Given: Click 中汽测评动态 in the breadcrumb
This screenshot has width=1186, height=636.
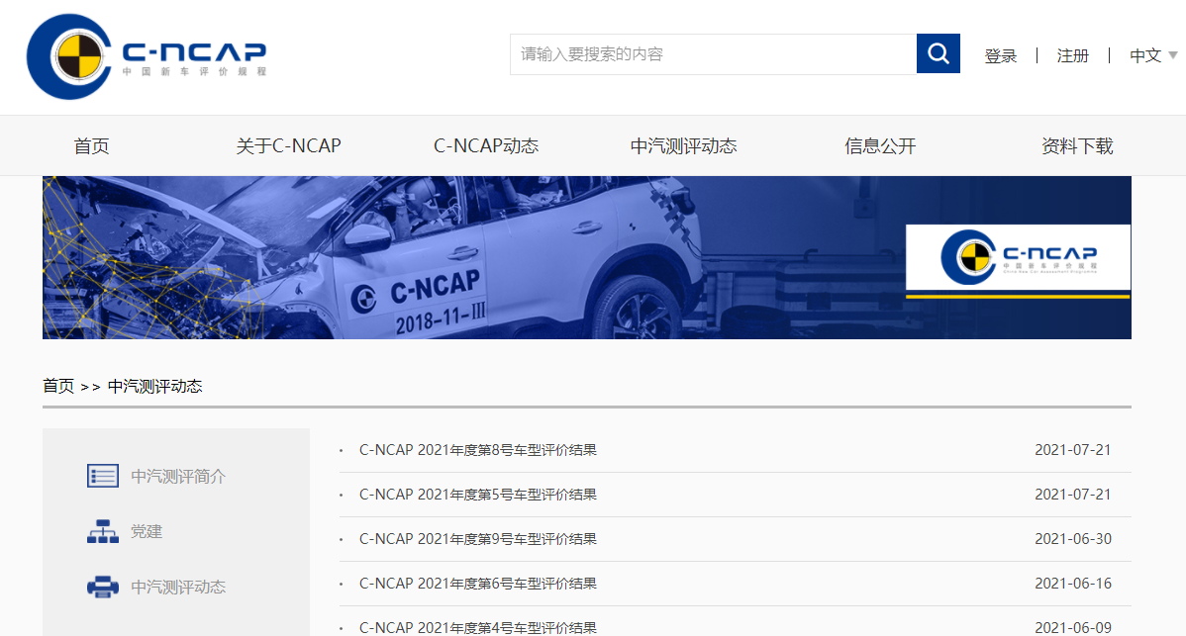Looking at the screenshot, I should click(155, 386).
